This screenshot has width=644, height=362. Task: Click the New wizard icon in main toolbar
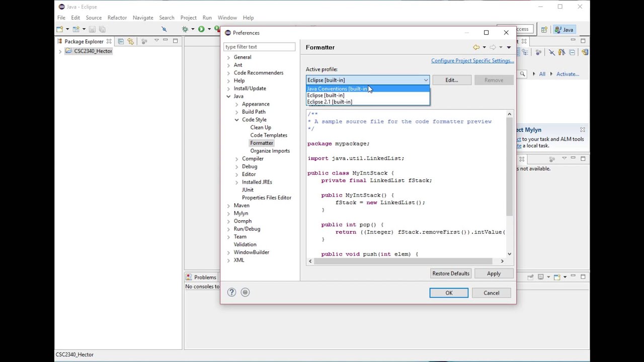click(x=60, y=29)
